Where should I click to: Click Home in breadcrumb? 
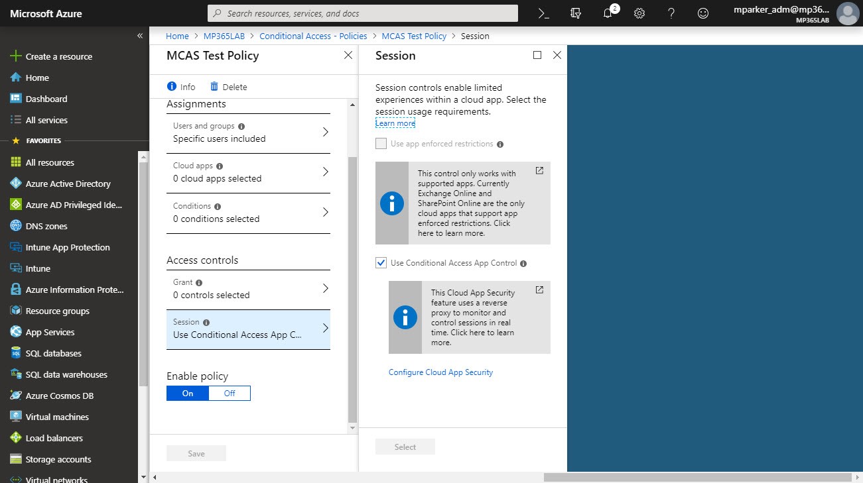point(177,36)
